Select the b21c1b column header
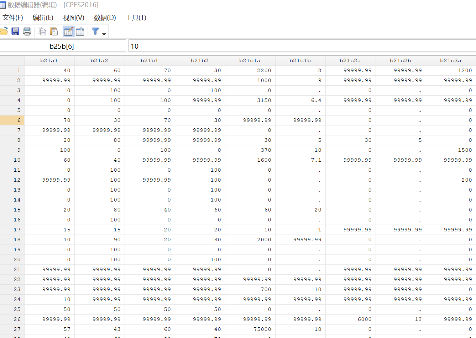476x338 pixels. pyautogui.click(x=300, y=60)
